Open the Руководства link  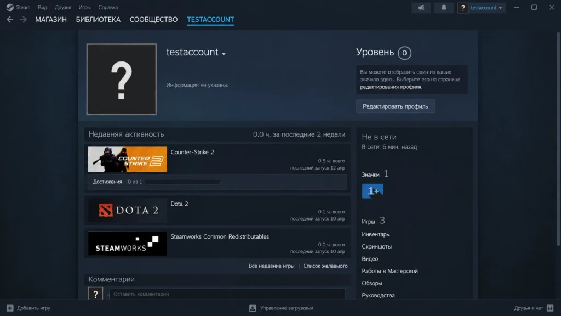pyautogui.click(x=378, y=295)
